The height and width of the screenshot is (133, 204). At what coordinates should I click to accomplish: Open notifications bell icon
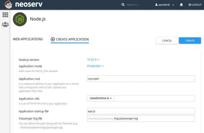181,5
